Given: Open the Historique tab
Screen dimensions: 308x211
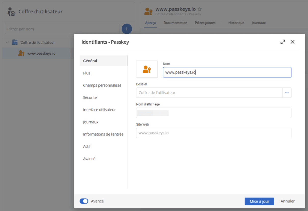Looking at the screenshot, I should pyautogui.click(x=236, y=23).
